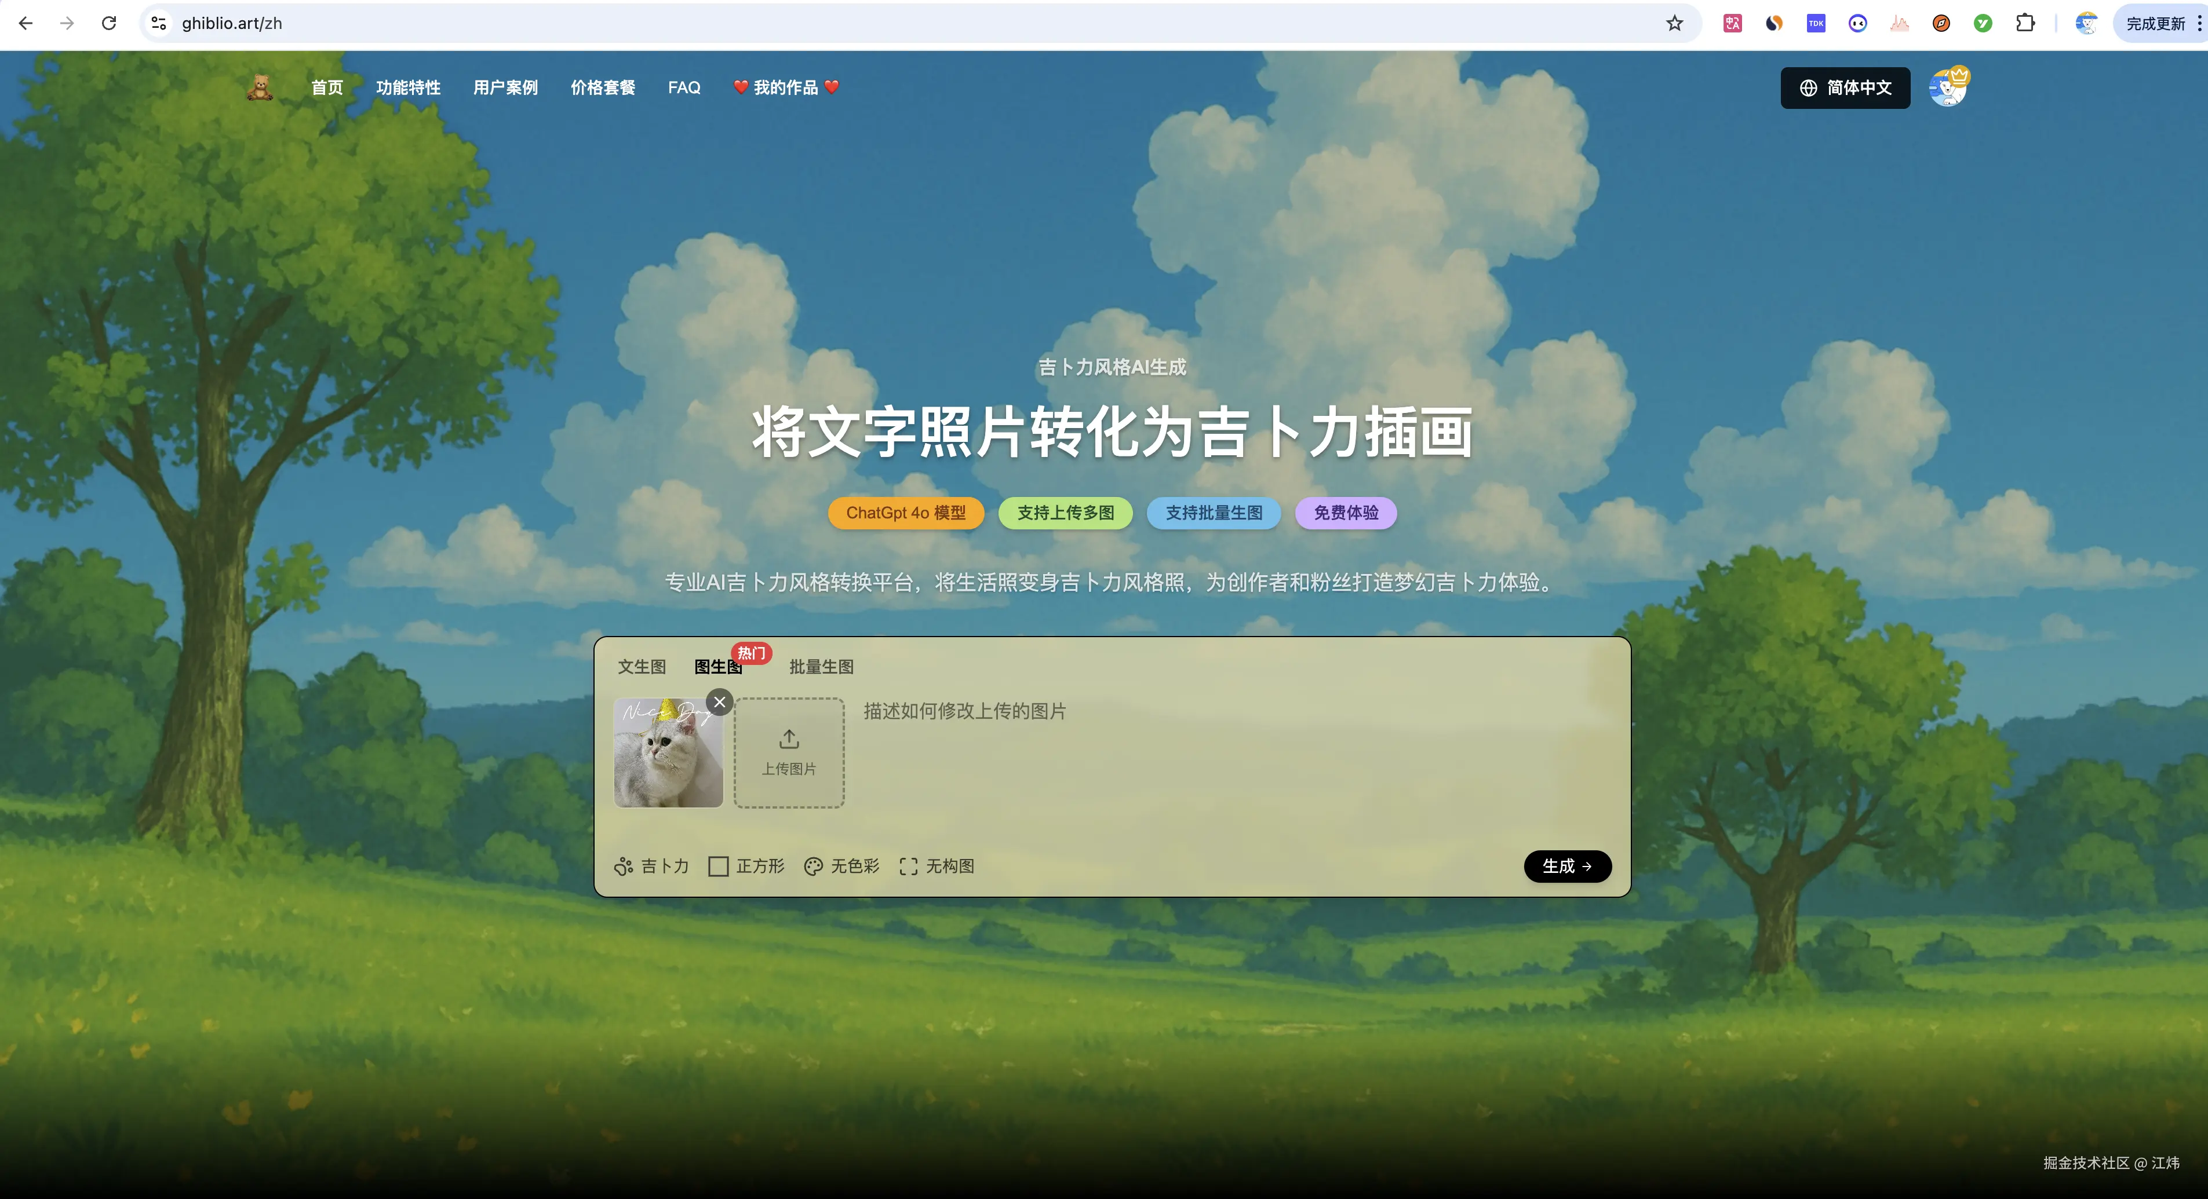2208x1199 pixels.
Task: Open the user avatar with crown
Action: coord(1948,87)
